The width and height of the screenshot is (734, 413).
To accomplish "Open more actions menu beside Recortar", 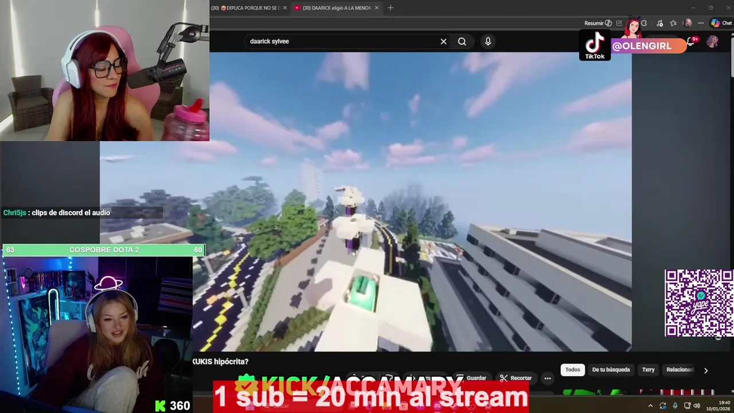I will 548,378.
